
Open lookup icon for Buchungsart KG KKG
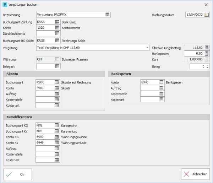[57, 125]
